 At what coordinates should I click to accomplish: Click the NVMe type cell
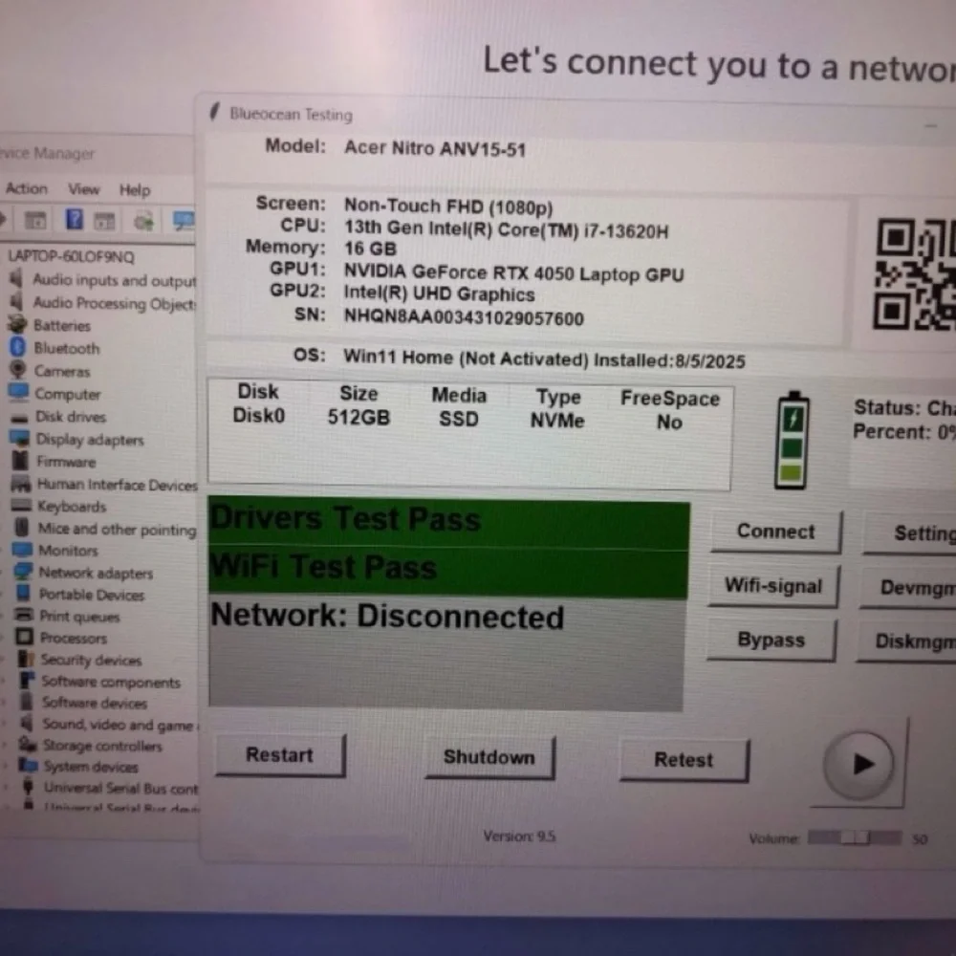pyautogui.click(x=557, y=421)
